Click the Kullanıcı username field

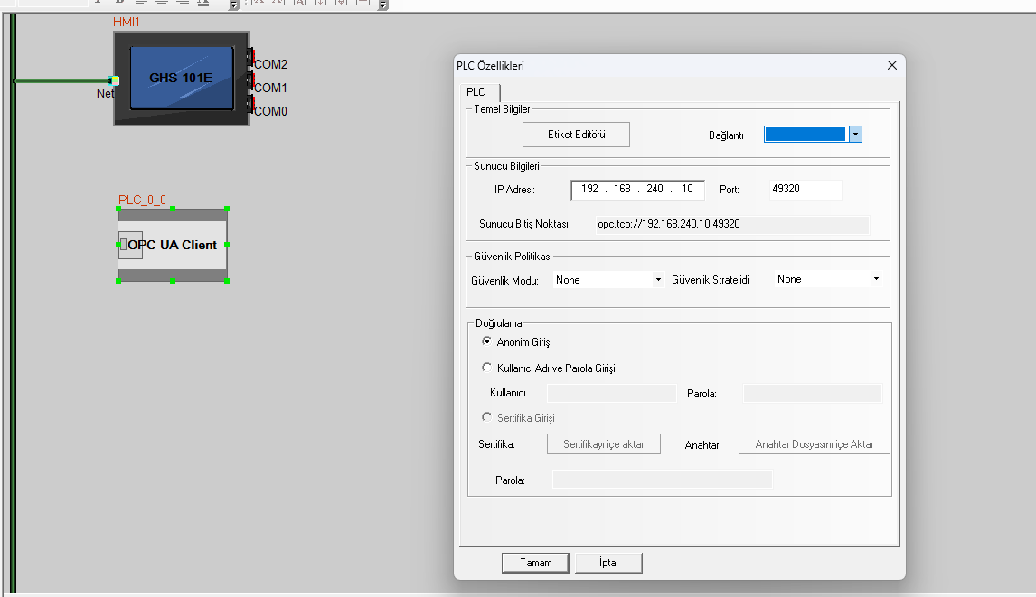[612, 394]
